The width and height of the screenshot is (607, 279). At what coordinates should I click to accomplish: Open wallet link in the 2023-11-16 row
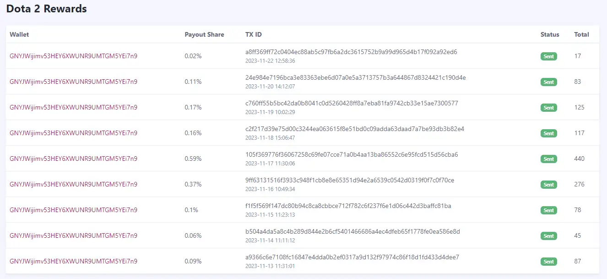pyautogui.click(x=73, y=184)
